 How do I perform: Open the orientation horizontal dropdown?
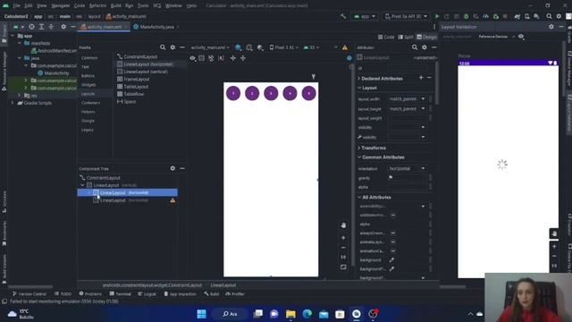click(x=408, y=168)
